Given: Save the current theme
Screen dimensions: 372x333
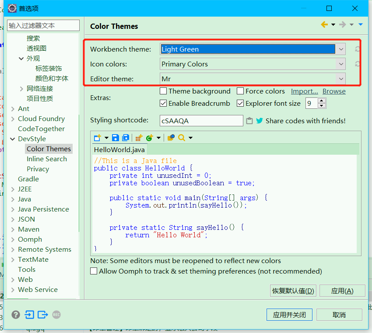Looking at the screenshot, I should coord(115,137).
